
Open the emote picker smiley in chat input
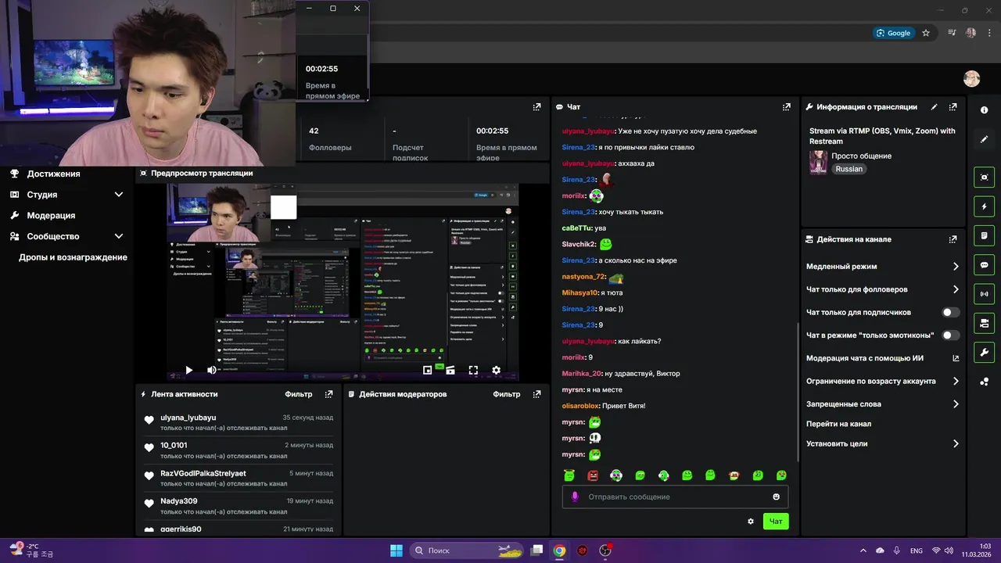(x=776, y=497)
